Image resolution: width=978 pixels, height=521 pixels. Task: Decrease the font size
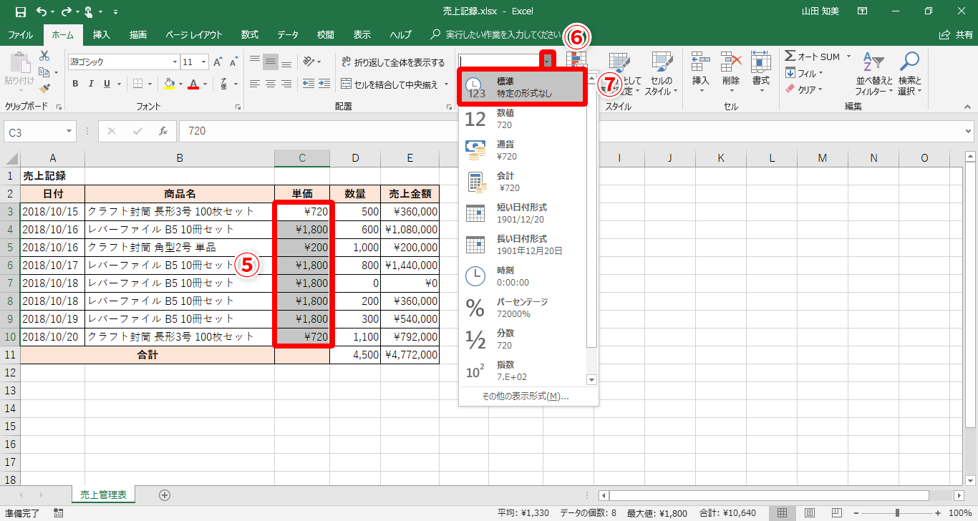[x=233, y=62]
